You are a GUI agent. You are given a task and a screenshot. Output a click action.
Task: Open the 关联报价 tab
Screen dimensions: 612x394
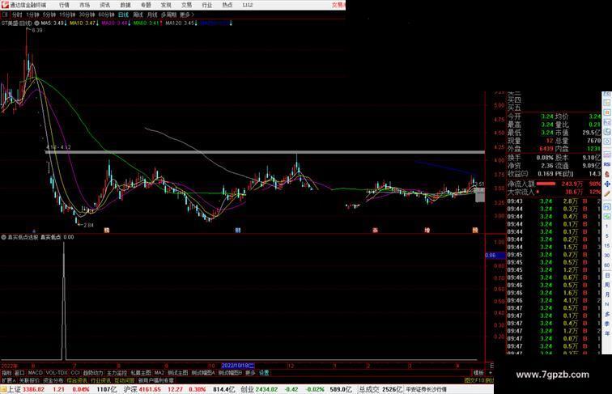tap(29, 380)
